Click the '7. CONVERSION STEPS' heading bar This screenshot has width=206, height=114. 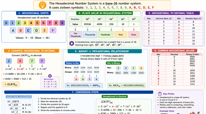coord(79,92)
